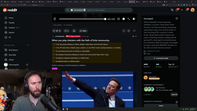Select report No Reposts, Duplicate Submissions
The width and height of the screenshot is (197, 111).
72,58
